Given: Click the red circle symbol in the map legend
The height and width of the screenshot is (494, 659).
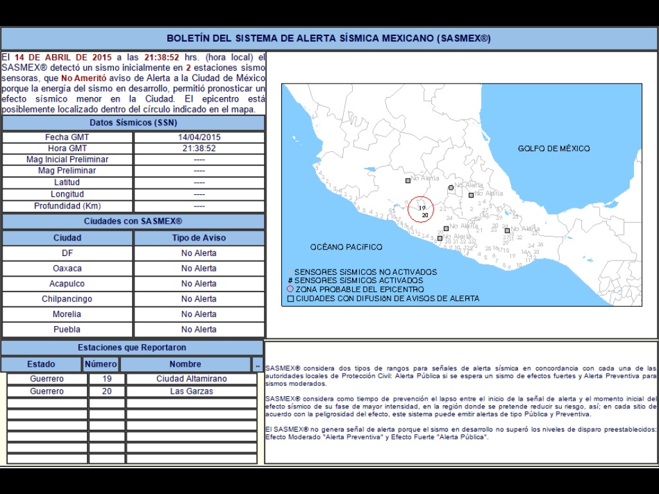Looking at the screenshot, I should click(290, 289).
